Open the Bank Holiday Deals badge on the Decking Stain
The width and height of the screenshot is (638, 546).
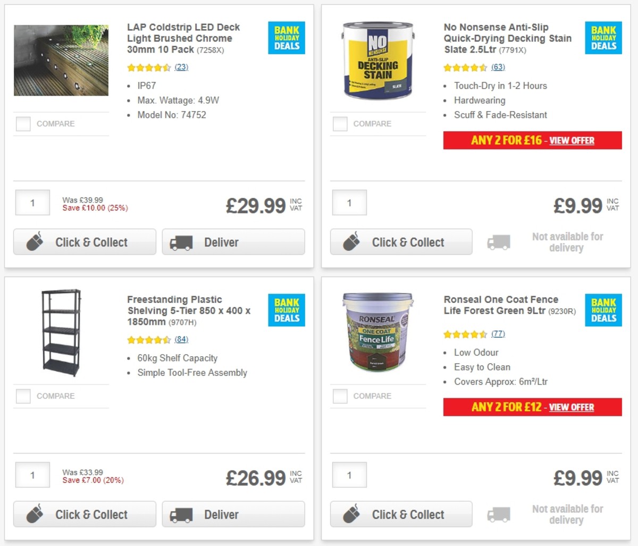coord(603,37)
